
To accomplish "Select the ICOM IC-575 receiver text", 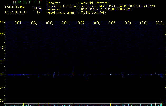I will 106,9.
